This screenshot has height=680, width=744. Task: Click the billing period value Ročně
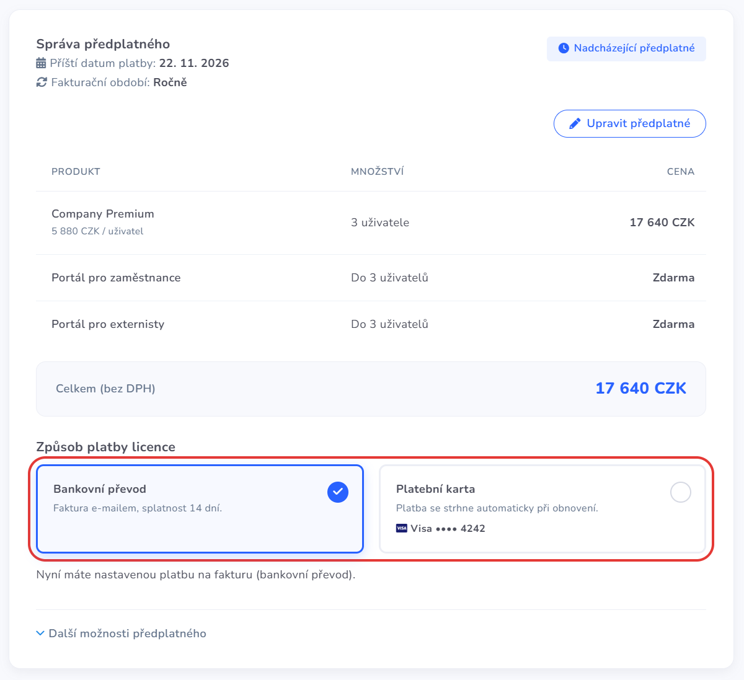click(x=170, y=82)
